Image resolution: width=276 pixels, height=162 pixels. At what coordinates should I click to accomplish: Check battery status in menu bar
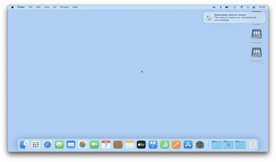(x=227, y=7)
